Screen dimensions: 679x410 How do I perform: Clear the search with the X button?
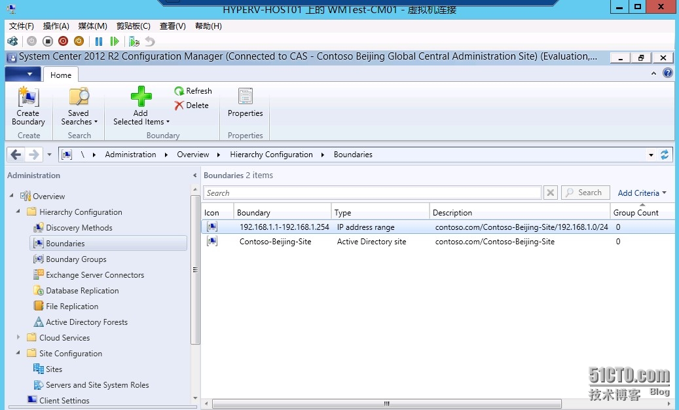pyautogui.click(x=551, y=193)
